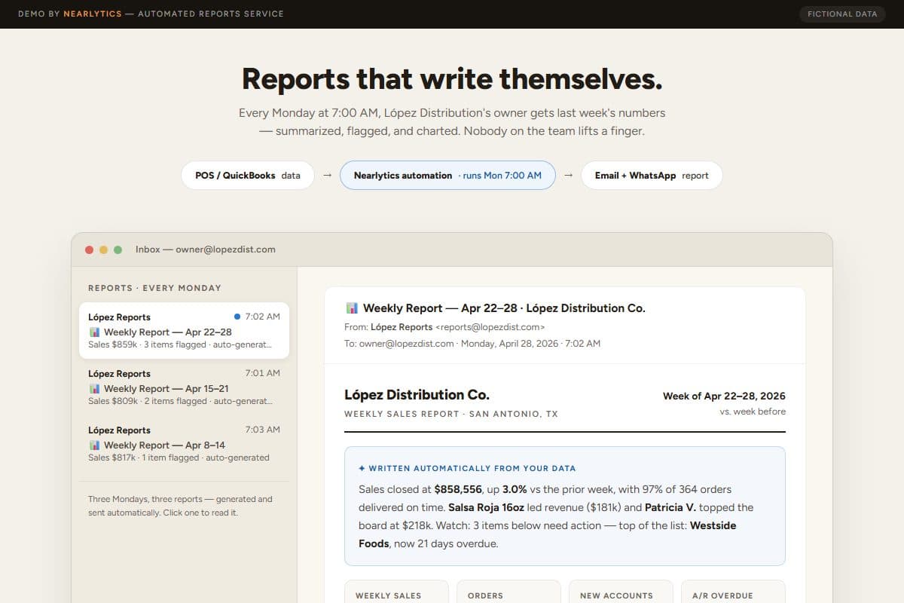Click the FICTIONAL DATA badge
The image size is (904, 603).
pyautogui.click(x=842, y=14)
